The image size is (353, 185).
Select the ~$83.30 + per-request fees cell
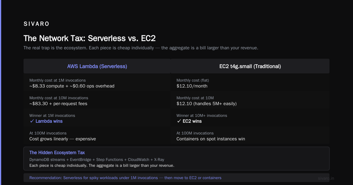coord(58,104)
